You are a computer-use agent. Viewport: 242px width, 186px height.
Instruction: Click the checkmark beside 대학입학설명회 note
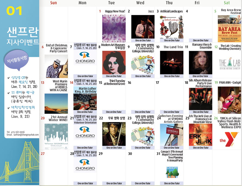click(x=8, y=107)
